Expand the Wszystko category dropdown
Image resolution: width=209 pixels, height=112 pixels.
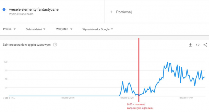(x=64, y=29)
